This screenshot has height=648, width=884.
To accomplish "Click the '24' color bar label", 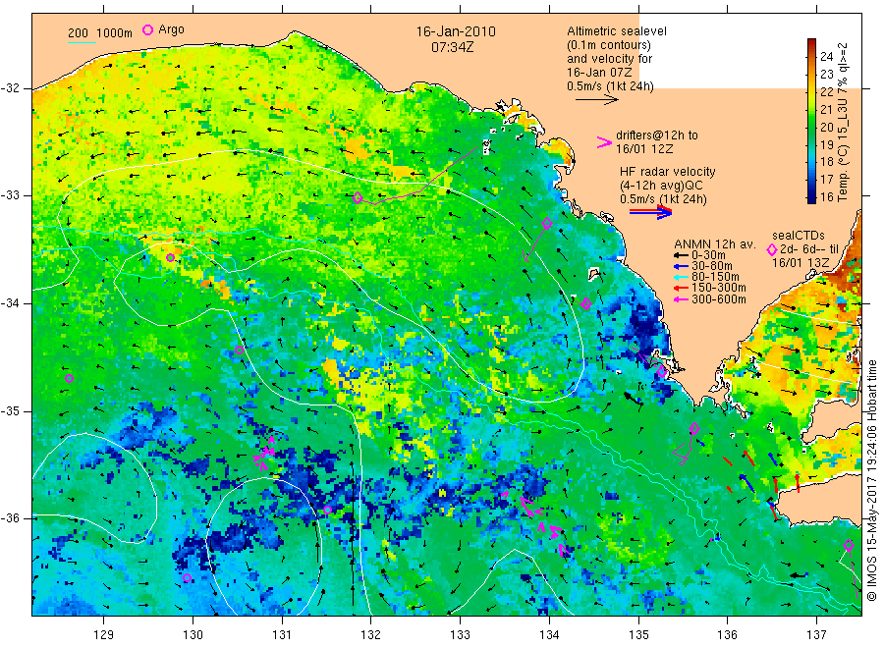I will pyautogui.click(x=826, y=56).
